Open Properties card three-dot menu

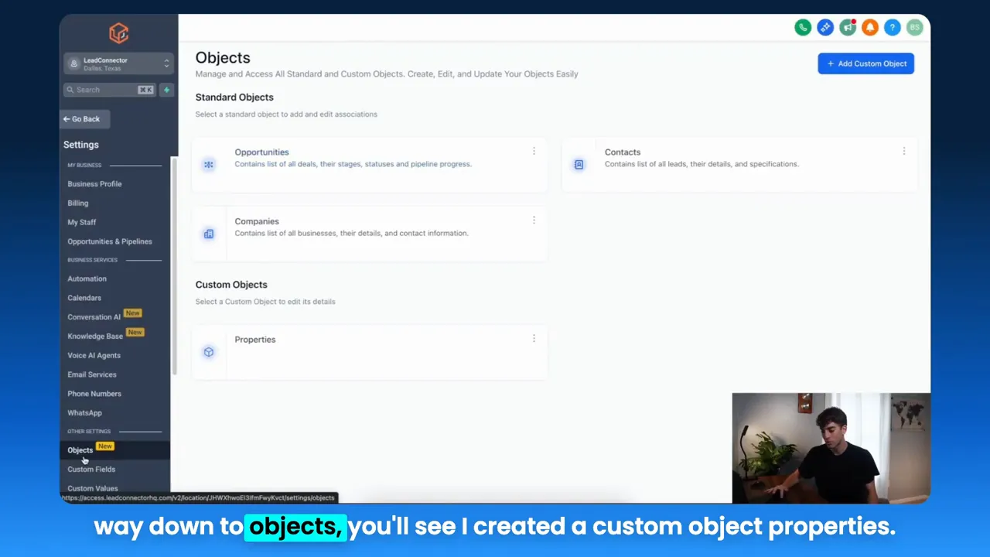pos(534,339)
